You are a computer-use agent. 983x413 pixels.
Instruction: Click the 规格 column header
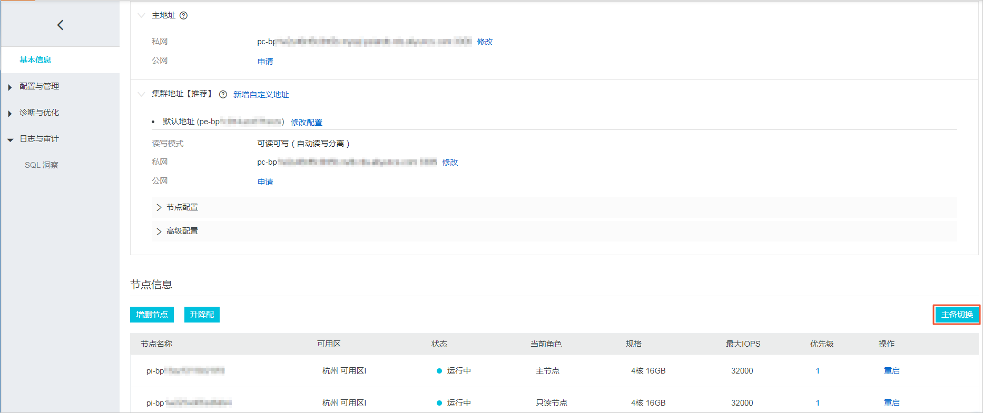point(634,344)
